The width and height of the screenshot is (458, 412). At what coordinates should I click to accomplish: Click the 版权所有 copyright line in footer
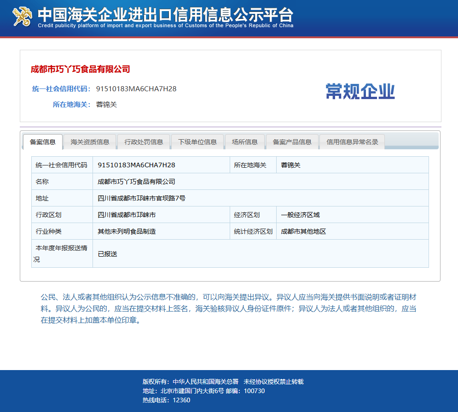(223, 382)
